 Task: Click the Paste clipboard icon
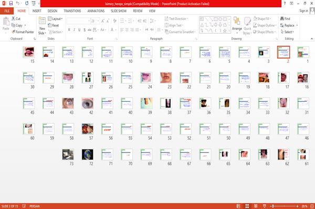pos(6,21)
